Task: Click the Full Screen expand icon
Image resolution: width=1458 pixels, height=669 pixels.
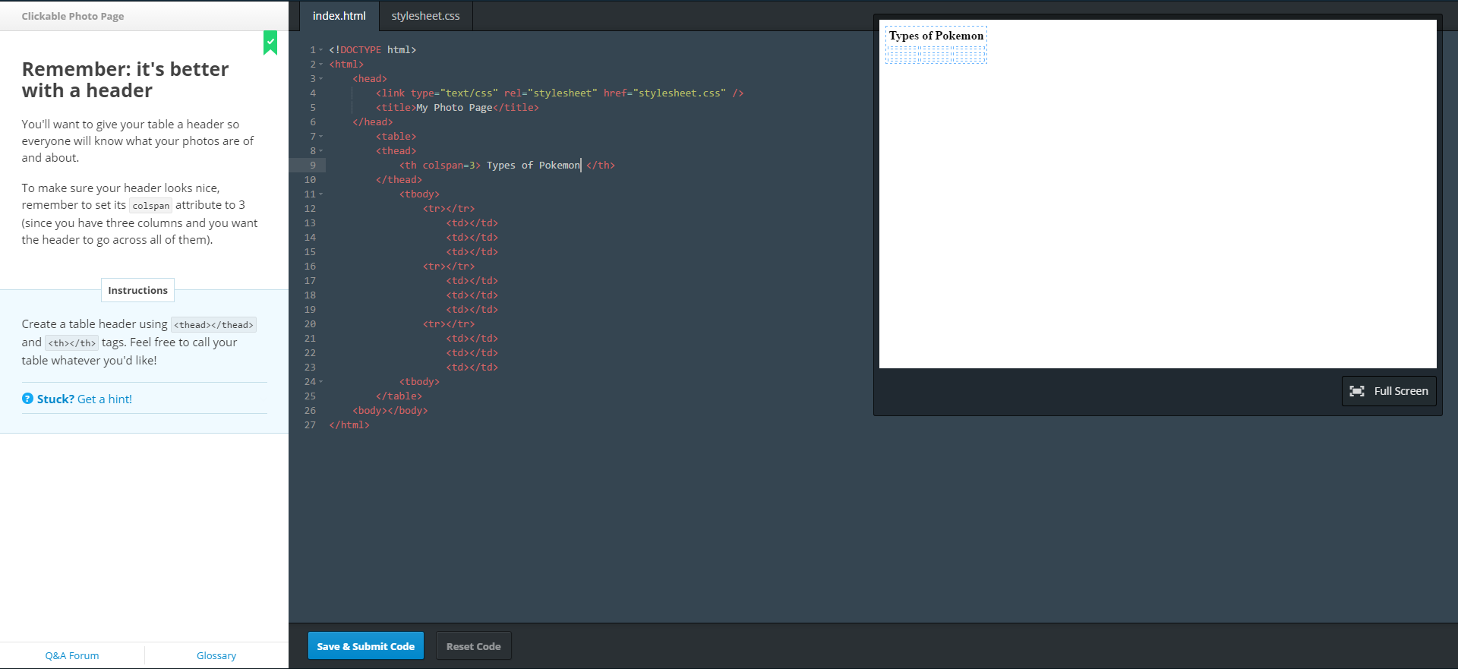Action: [1356, 391]
